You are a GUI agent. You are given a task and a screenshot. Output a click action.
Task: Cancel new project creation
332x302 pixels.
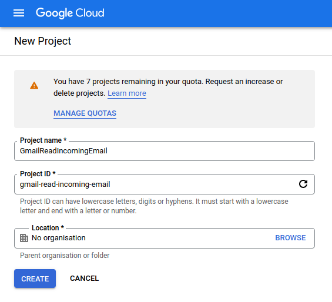tap(84, 278)
